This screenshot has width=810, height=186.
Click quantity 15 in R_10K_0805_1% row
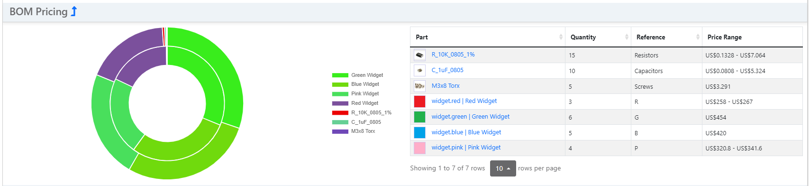(572, 56)
